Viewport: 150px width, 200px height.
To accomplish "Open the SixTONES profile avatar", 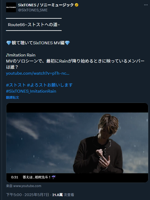I will tap(11, 7).
